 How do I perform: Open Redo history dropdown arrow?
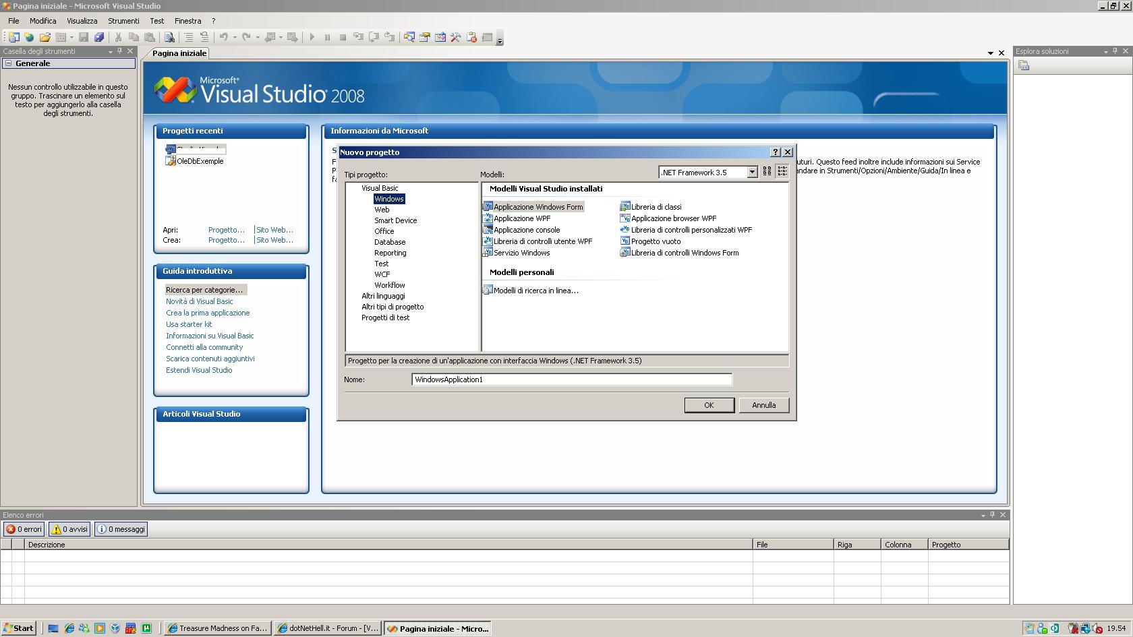tap(258, 38)
